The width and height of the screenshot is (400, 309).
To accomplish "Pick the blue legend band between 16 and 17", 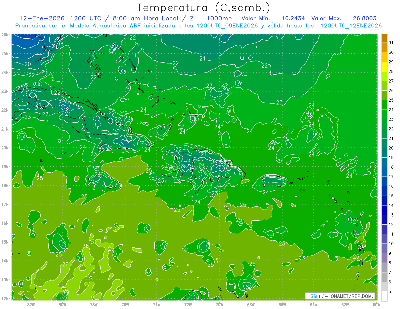I will (384, 182).
